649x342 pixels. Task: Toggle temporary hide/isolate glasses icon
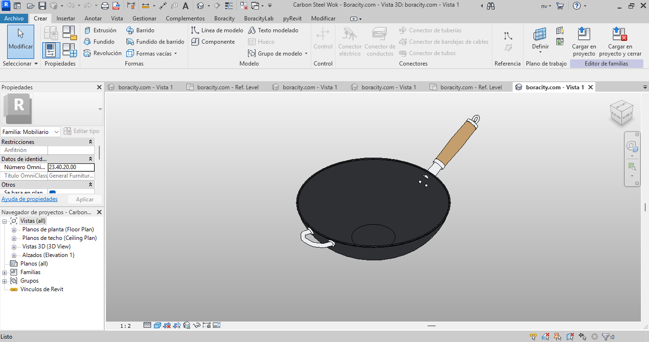[x=196, y=325]
